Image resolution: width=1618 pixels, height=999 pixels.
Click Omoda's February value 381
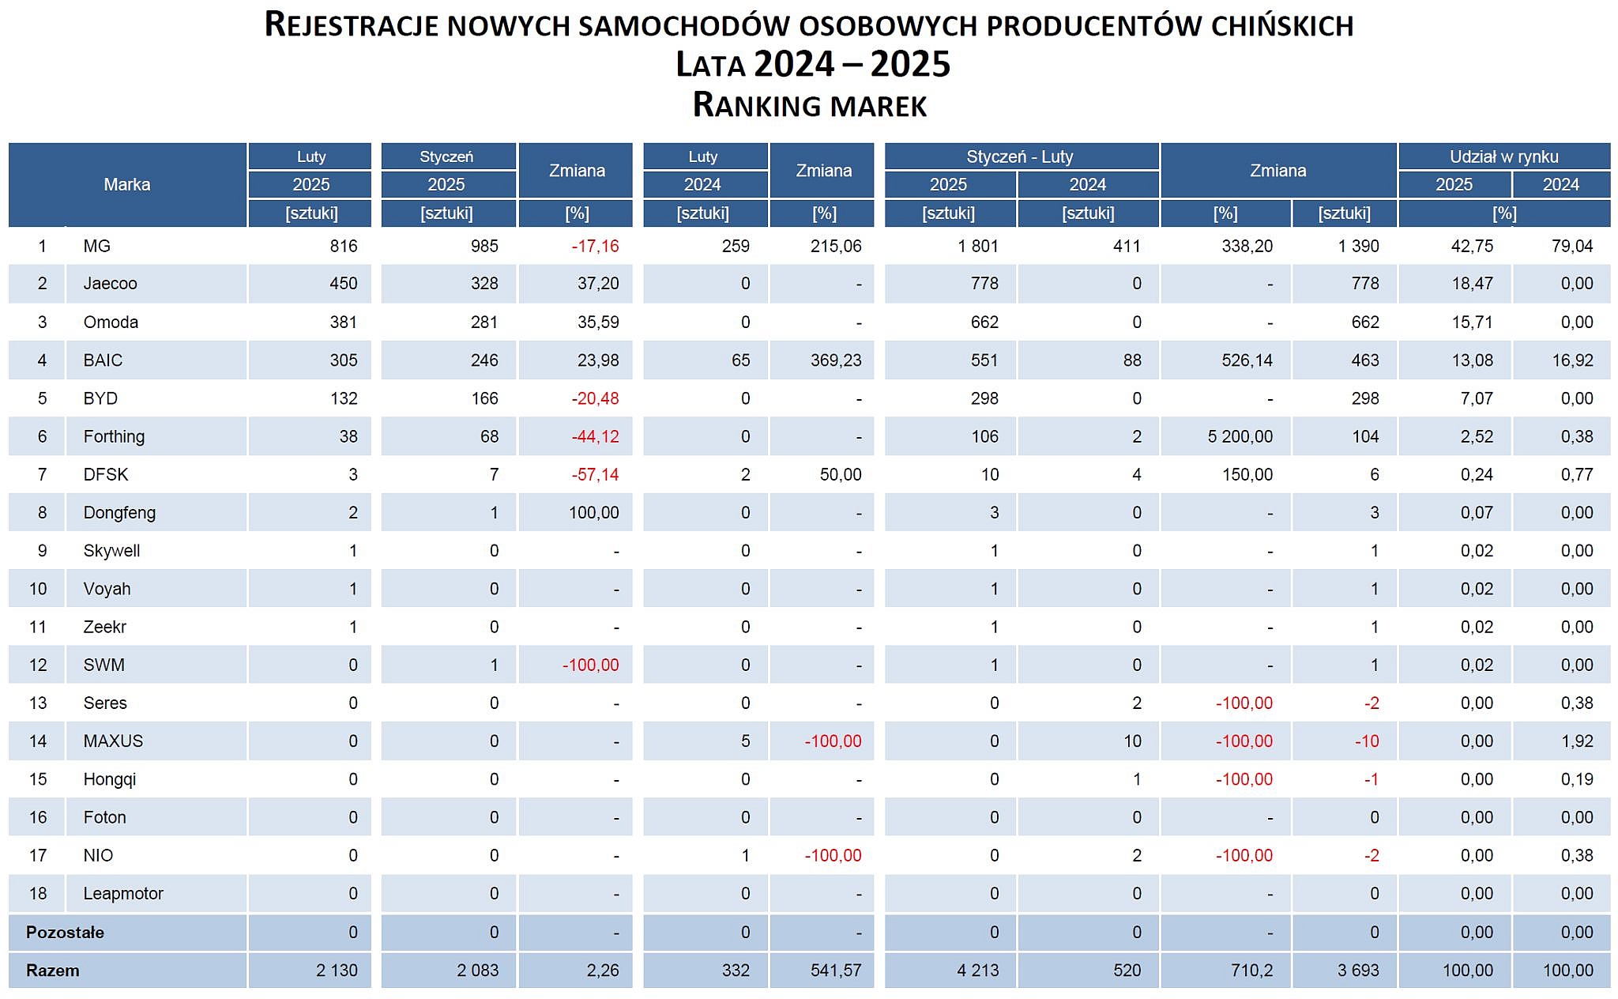tap(344, 322)
